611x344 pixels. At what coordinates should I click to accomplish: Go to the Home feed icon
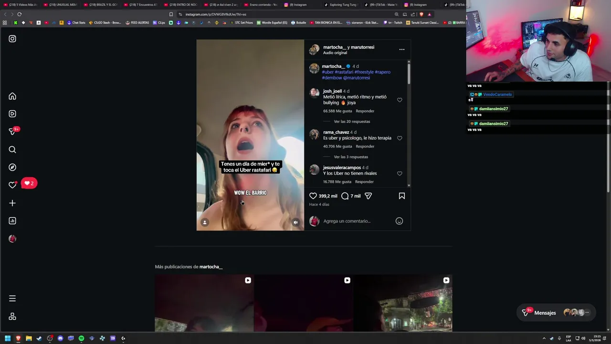click(12, 96)
